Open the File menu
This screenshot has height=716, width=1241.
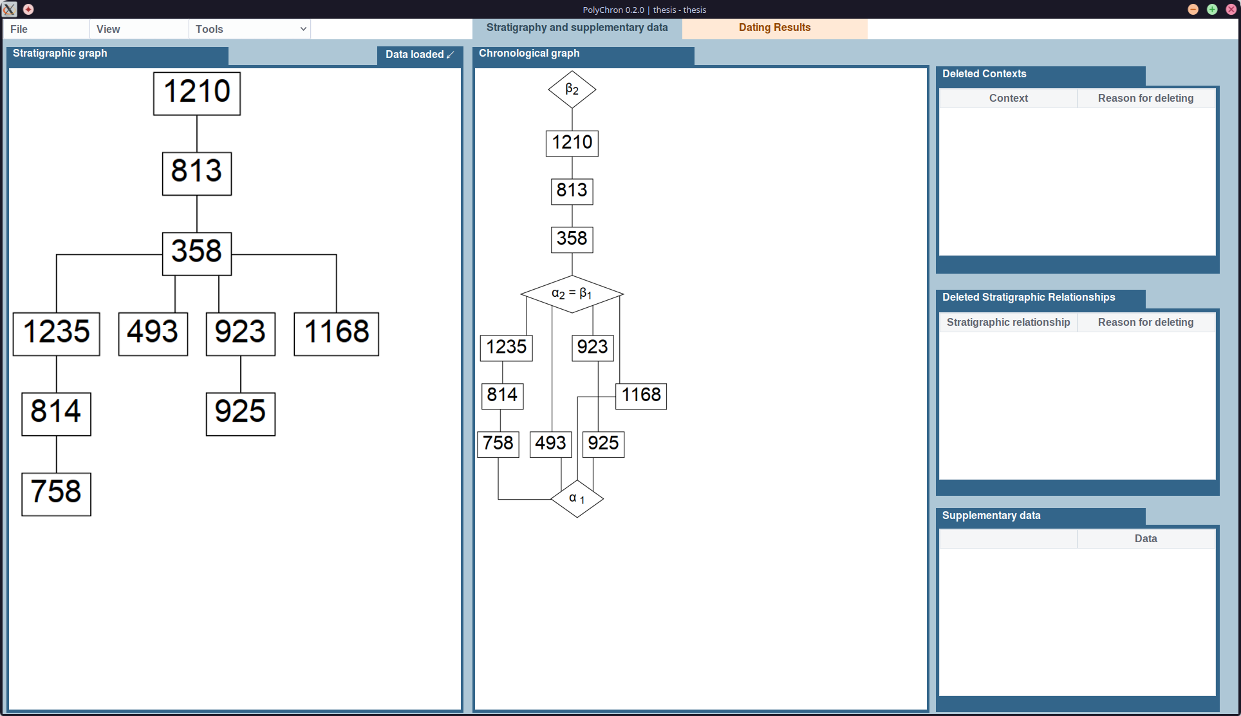click(x=46, y=29)
